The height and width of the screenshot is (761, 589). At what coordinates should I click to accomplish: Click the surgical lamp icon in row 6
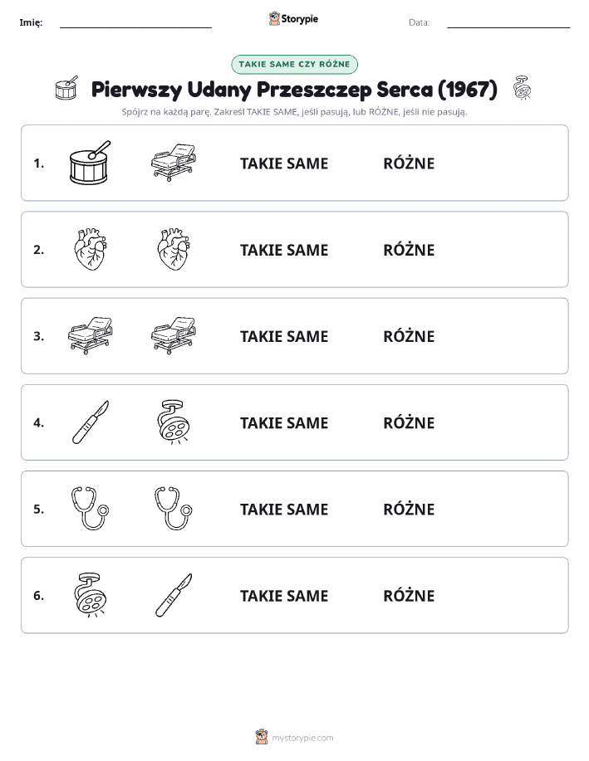point(91,594)
